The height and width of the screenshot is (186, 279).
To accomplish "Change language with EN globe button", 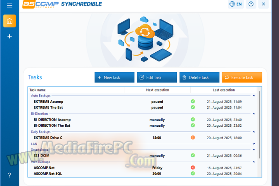I will pos(236,4).
